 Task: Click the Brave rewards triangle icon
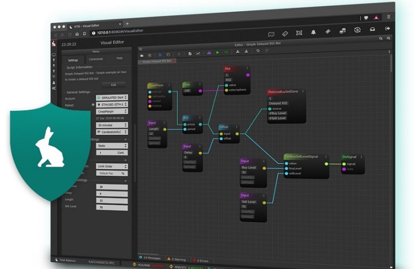tap(376, 18)
